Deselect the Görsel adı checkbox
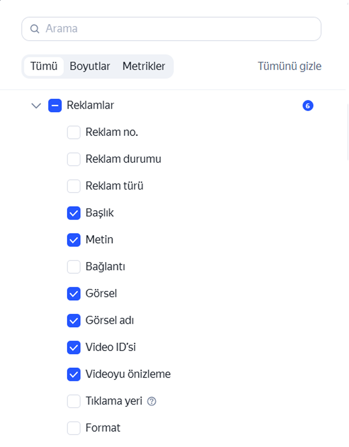 click(x=74, y=321)
